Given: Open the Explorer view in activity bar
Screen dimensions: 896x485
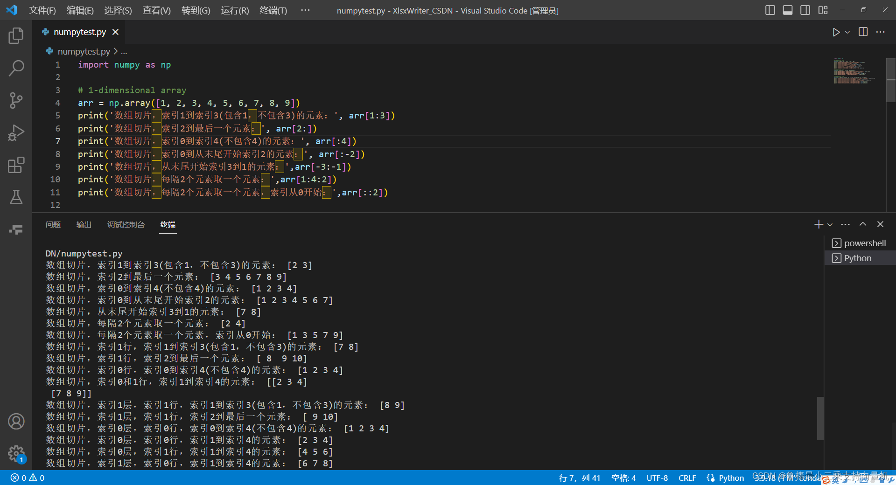Looking at the screenshot, I should point(16,35).
